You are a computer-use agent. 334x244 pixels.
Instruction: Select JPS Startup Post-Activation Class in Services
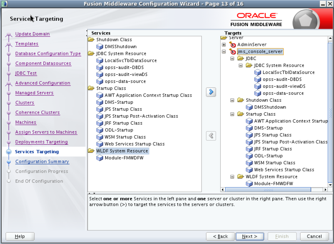point(141,116)
